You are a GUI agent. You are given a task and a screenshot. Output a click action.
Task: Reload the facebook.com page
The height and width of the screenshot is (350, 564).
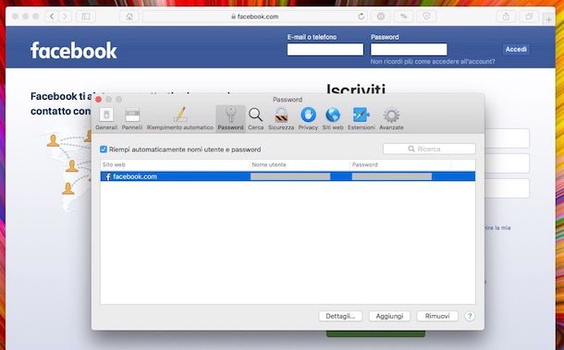[x=362, y=17]
